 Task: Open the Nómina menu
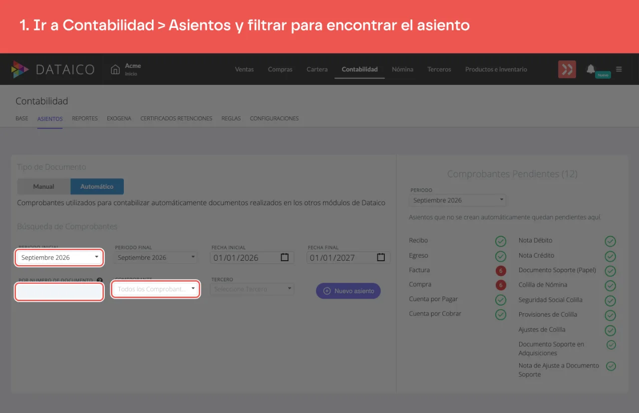[402, 69]
